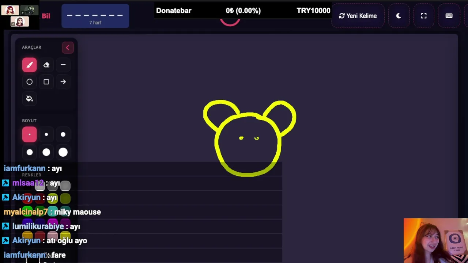Click the brown-haired avatar thumbnail

[x=19, y=22]
